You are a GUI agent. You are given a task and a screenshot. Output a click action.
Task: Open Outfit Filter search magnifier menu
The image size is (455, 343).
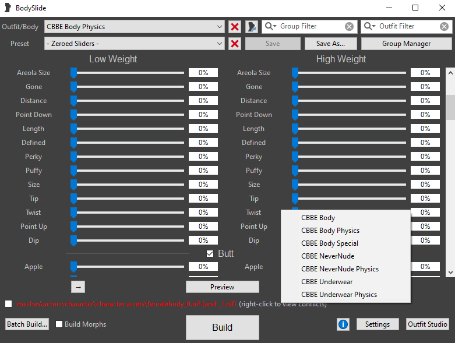370,26
